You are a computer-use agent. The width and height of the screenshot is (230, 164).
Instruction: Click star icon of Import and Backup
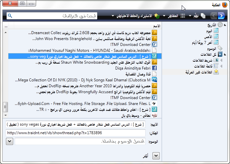click(157, 16)
